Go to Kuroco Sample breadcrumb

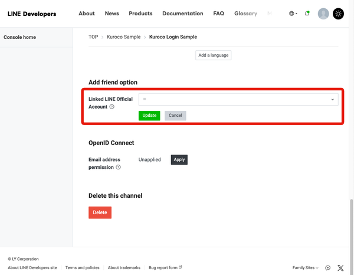pyautogui.click(x=123, y=37)
